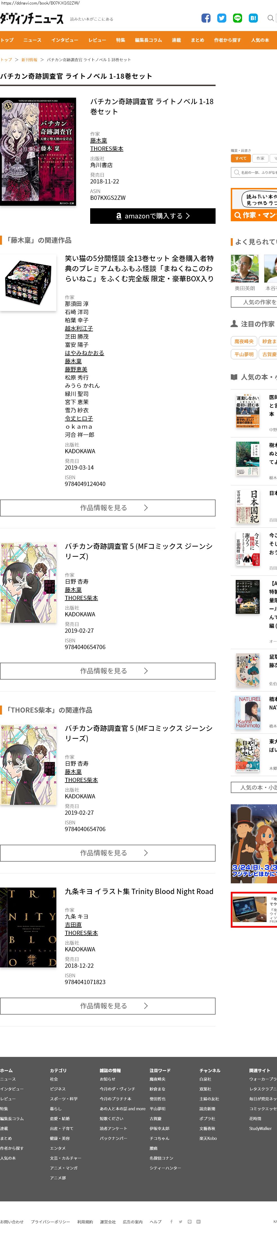The height and width of the screenshot is (1233, 277).
Task: Click the LINE share icon
Action: click(237, 18)
